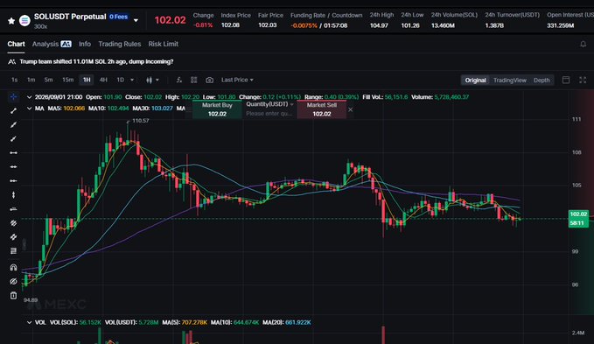Open the Last Price dropdown
594x344 pixels.
[238, 80]
